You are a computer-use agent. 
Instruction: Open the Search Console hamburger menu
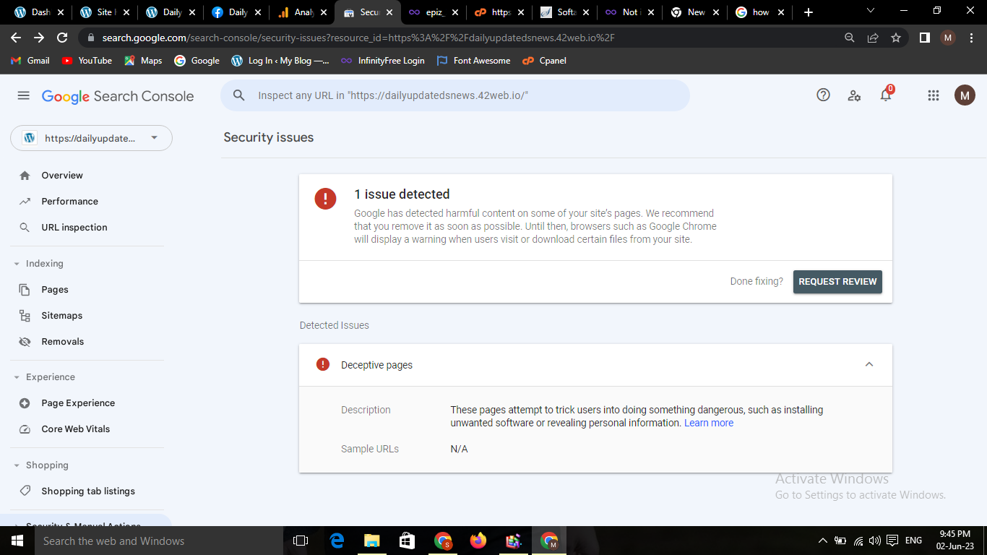pyautogui.click(x=23, y=96)
